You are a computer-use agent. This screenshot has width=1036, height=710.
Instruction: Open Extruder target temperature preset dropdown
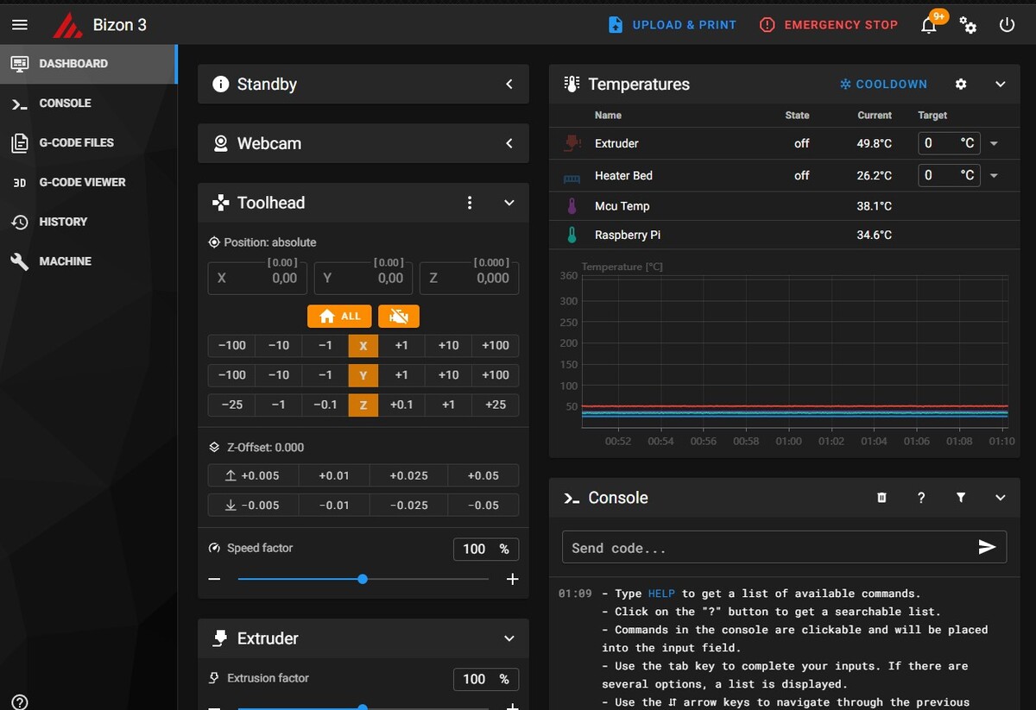(x=994, y=144)
